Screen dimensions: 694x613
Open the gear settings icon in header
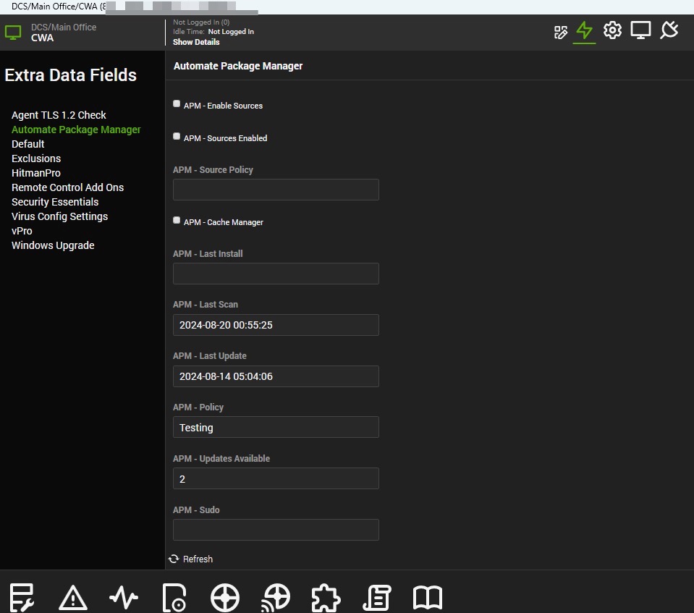coord(612,30)
